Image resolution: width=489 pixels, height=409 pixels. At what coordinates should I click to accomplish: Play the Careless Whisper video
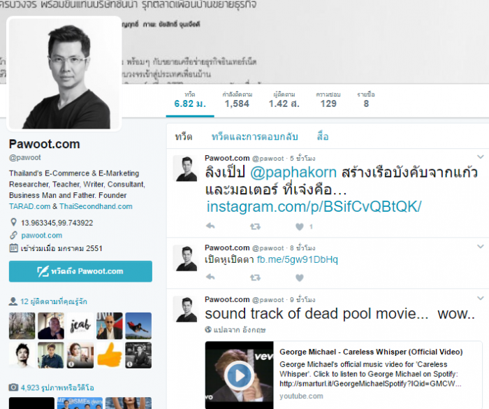click(x=239, y=375)
